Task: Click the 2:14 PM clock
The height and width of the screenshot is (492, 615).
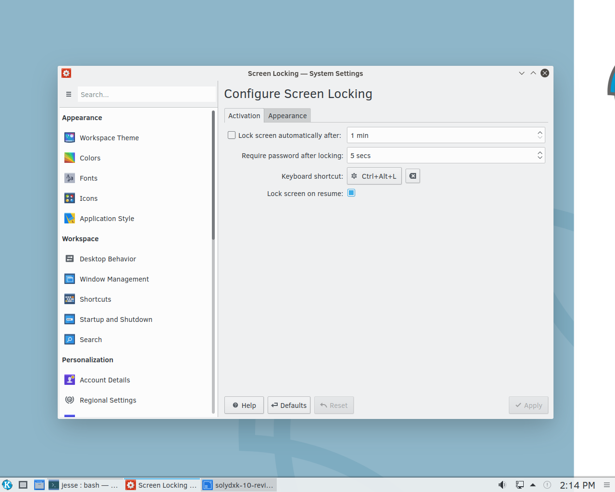Action: (x=578, y=485)
